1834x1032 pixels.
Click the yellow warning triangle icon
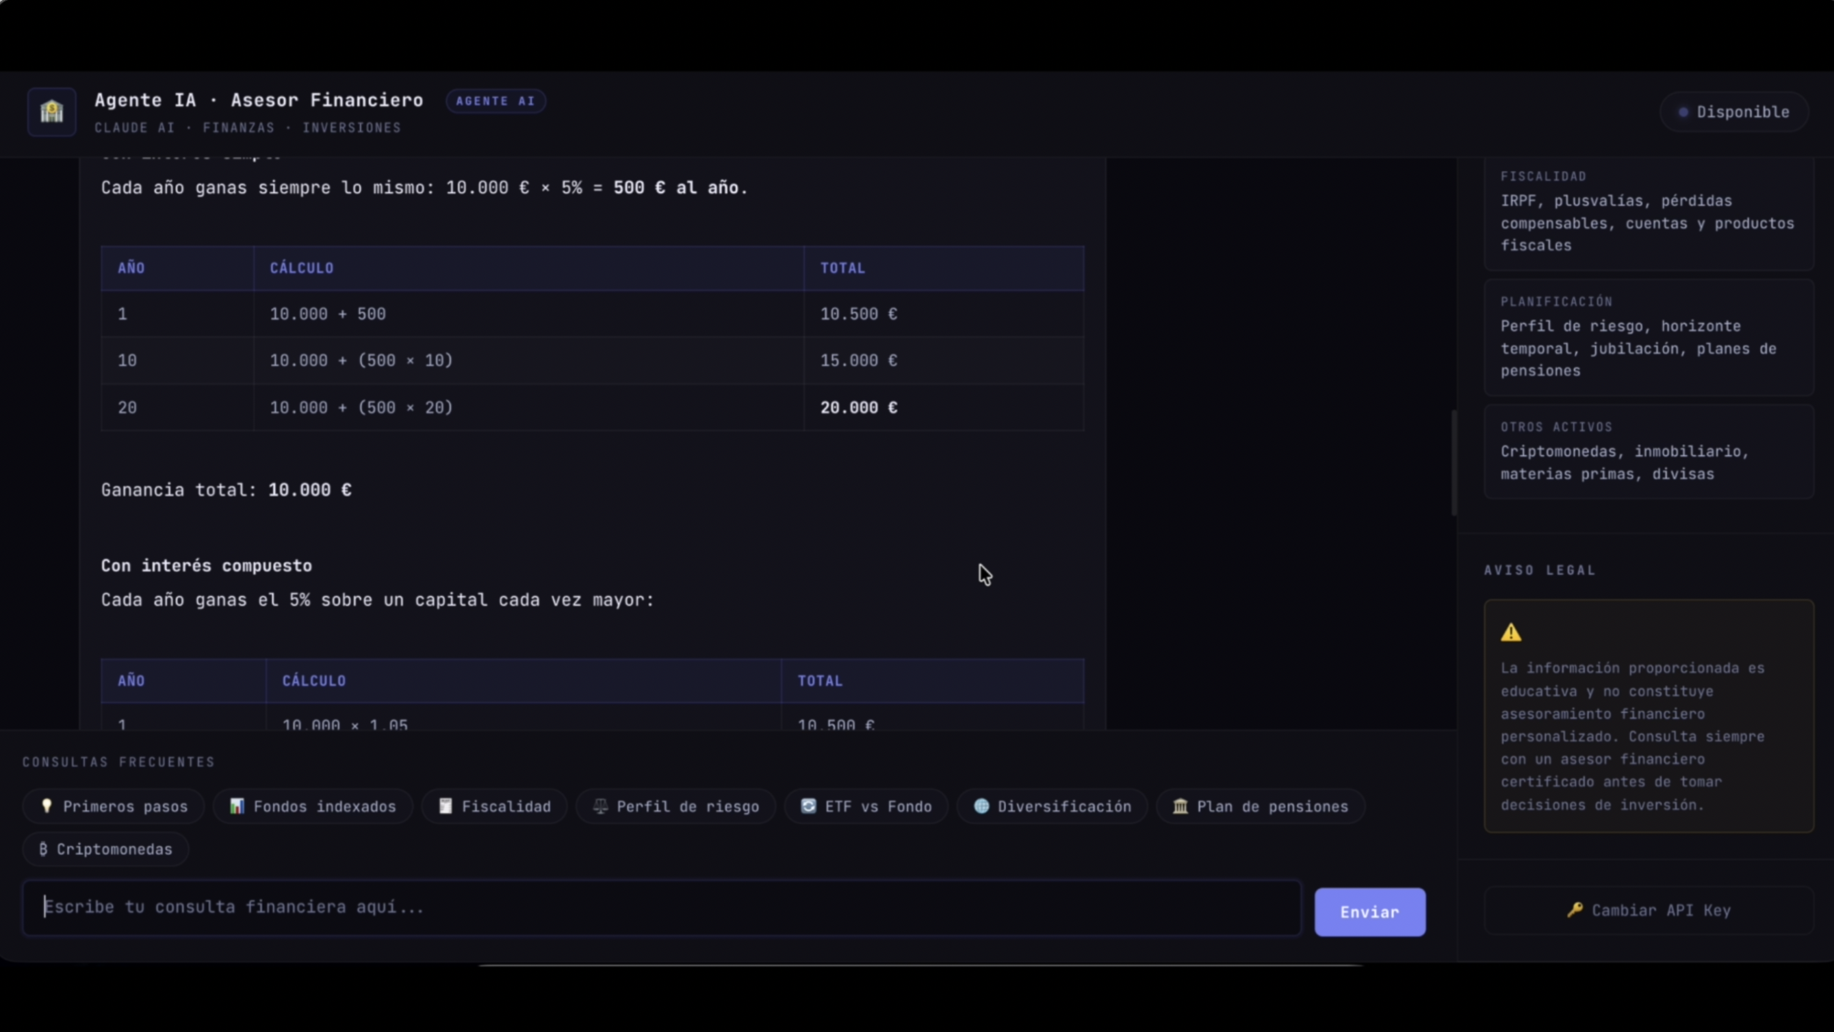[1511, 632]
